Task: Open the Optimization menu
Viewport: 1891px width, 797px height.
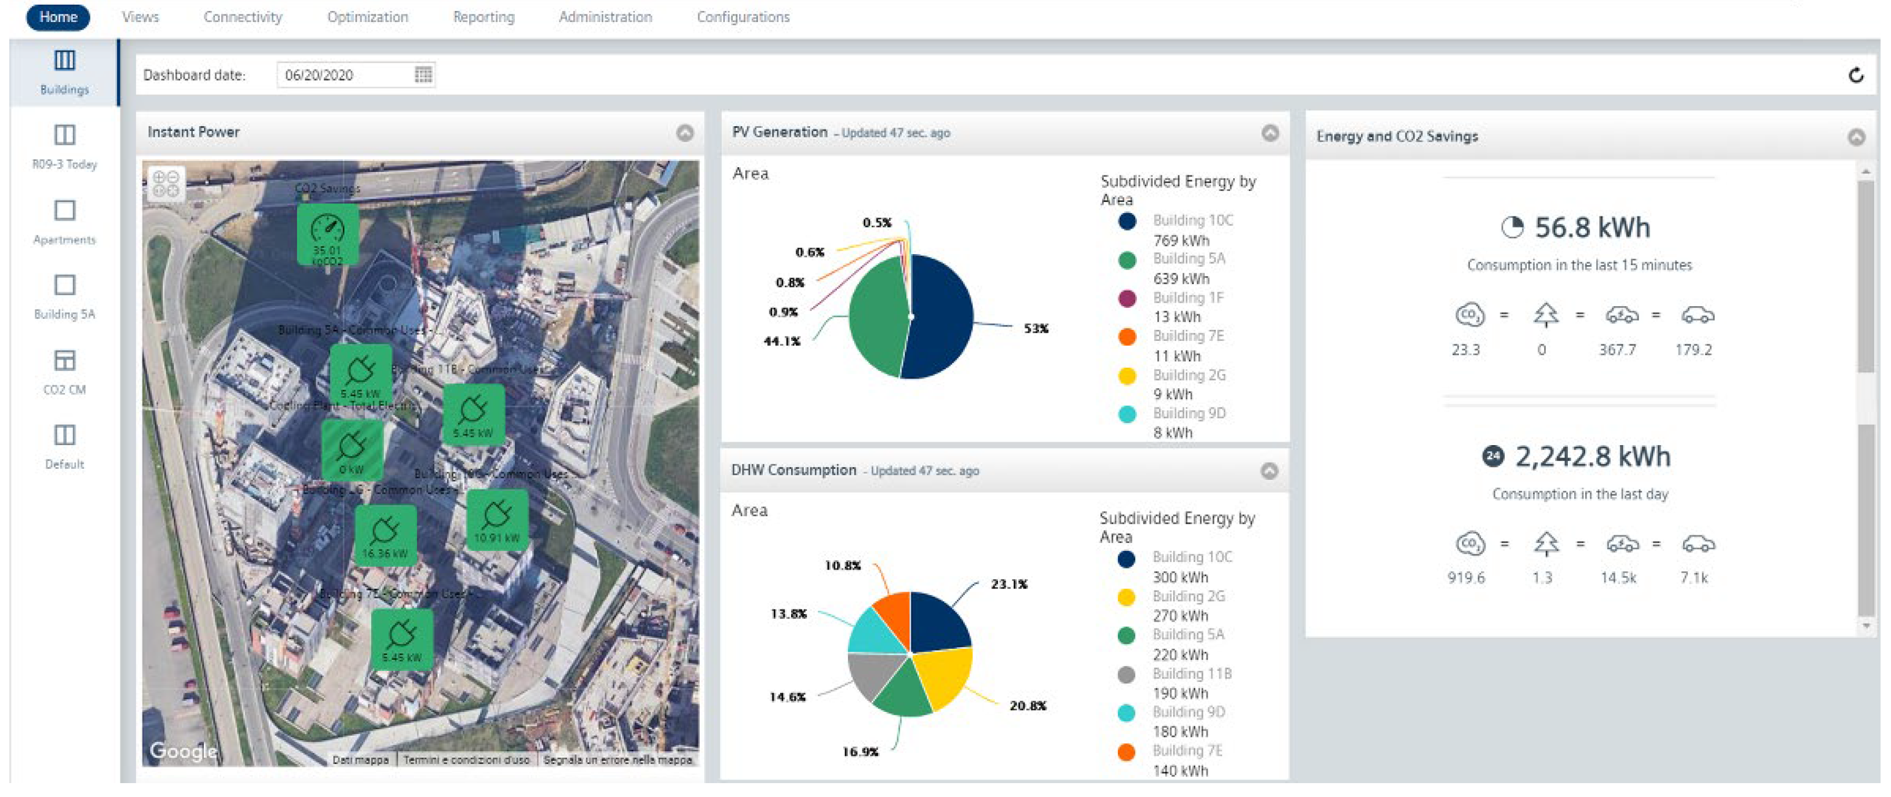Action: (x=367, y=17)
